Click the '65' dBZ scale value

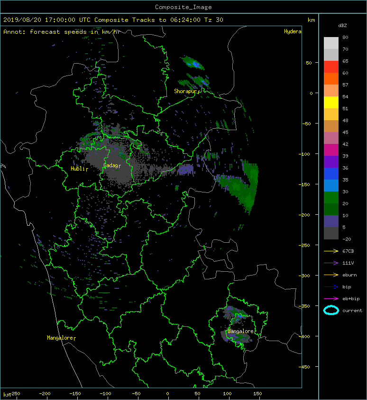coord(345,61)
